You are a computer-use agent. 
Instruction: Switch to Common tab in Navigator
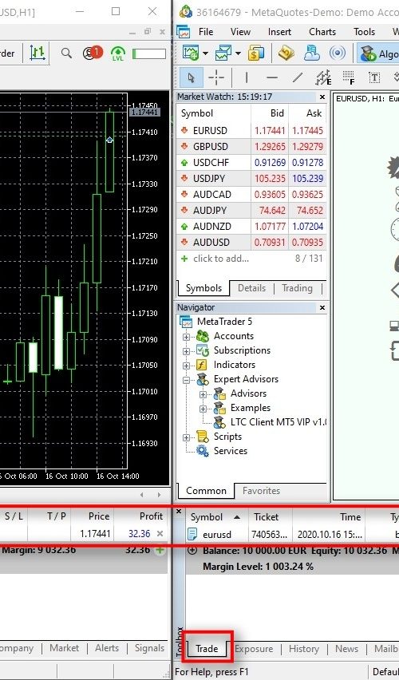206,491
